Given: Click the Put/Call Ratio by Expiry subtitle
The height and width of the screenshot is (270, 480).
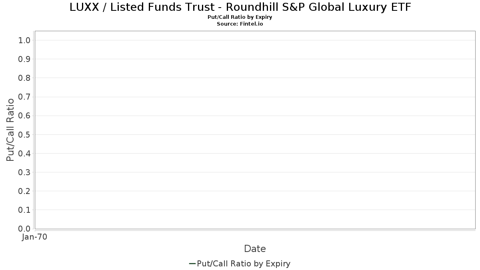Looking at the screenshot, I should tap(240, 17).
